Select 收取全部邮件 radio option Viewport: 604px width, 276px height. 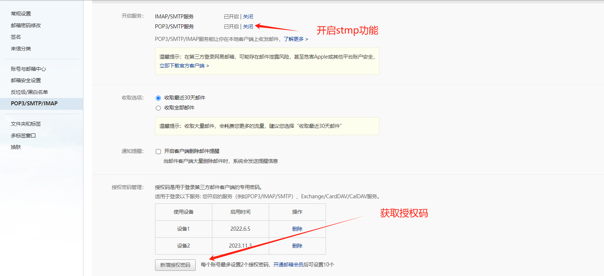click(x=158, y=108)
